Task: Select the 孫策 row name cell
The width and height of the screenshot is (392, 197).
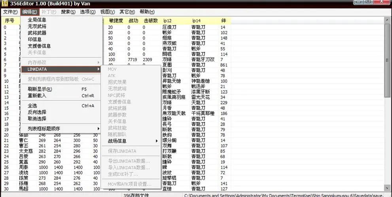Action: [23, 178]
